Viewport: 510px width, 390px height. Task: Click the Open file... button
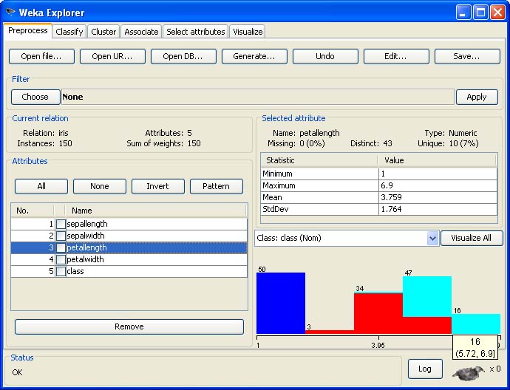(41, 57)
